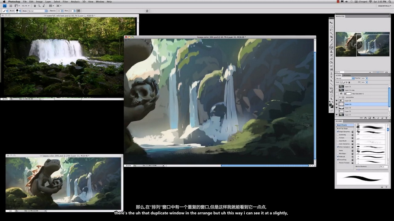The width and height of the screenshot is (394, 221).
Task: Open the Essentials workspace switcher
Action: (x=385, y=6)
